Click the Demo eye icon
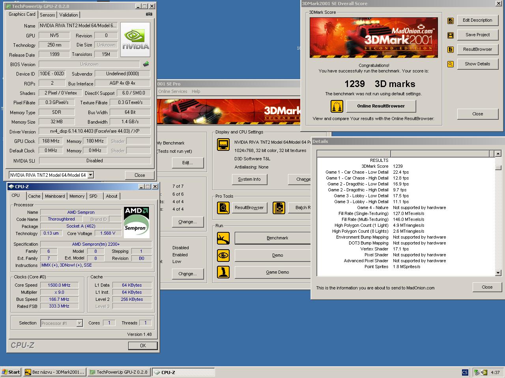The width and height of the screenshot is (505, 378). point(223,255)
